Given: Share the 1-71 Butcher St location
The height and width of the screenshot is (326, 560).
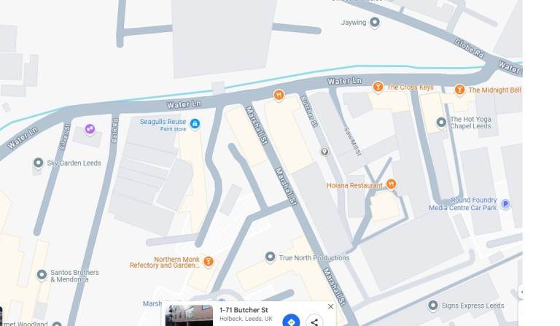Looking at the screenshot, I should (314, 322).
